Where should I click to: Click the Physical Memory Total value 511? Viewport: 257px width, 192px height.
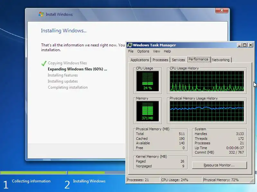tap(182, 134)
